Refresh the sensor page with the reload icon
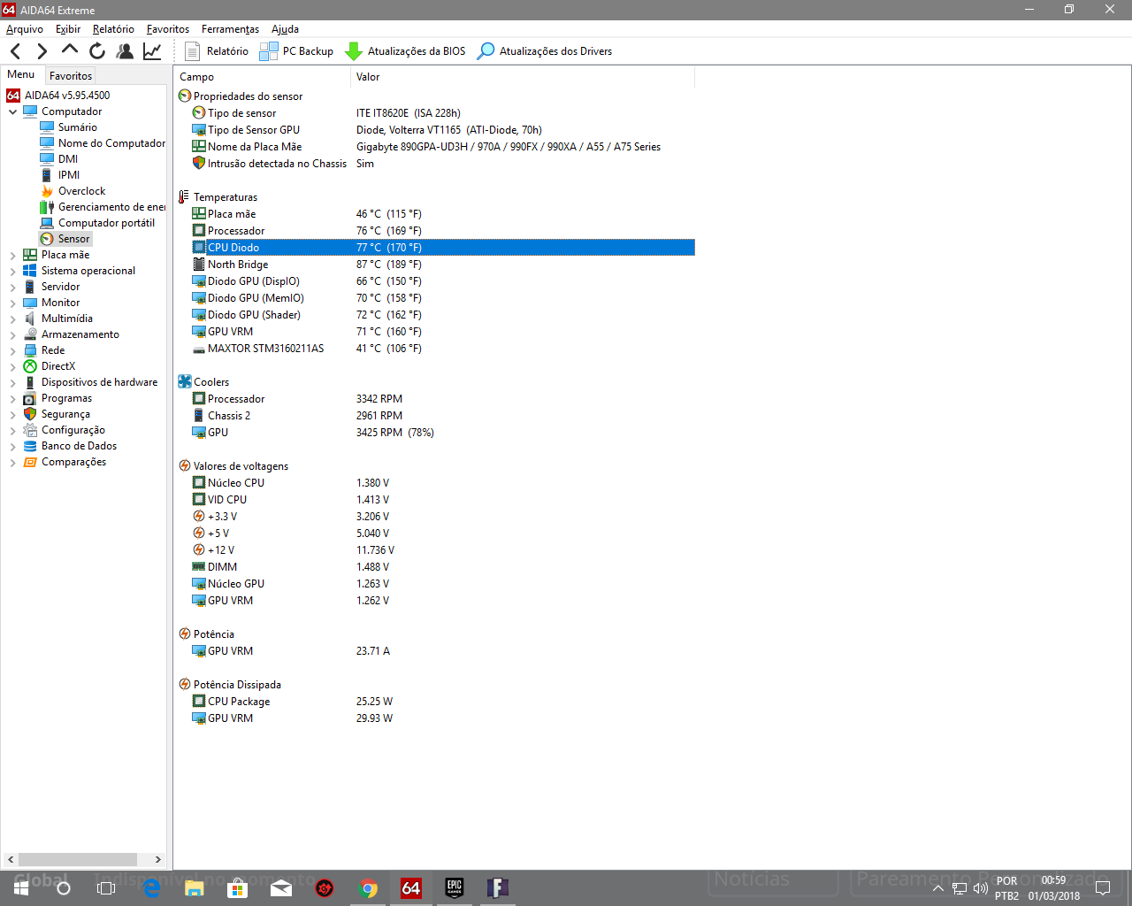 [97, 51]
